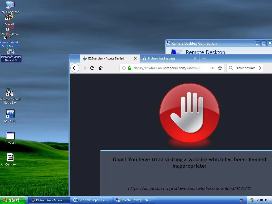Select the E2Guardian taskbar button
Screen dimensions: 272x204
point(49,200)
